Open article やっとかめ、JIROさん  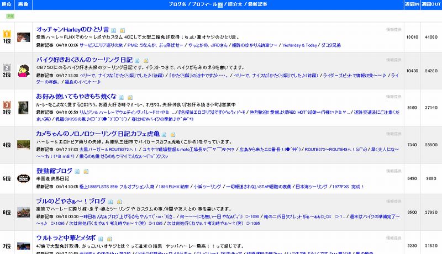click(208, 45)
